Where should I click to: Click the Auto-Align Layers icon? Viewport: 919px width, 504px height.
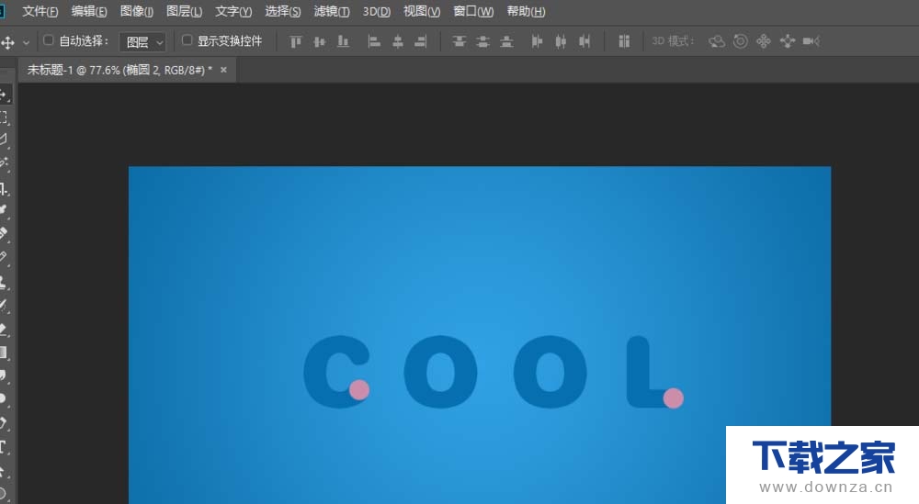click(624, 41)
